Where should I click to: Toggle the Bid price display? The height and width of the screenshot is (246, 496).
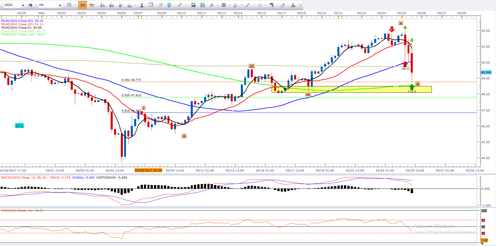pos(83,5)
